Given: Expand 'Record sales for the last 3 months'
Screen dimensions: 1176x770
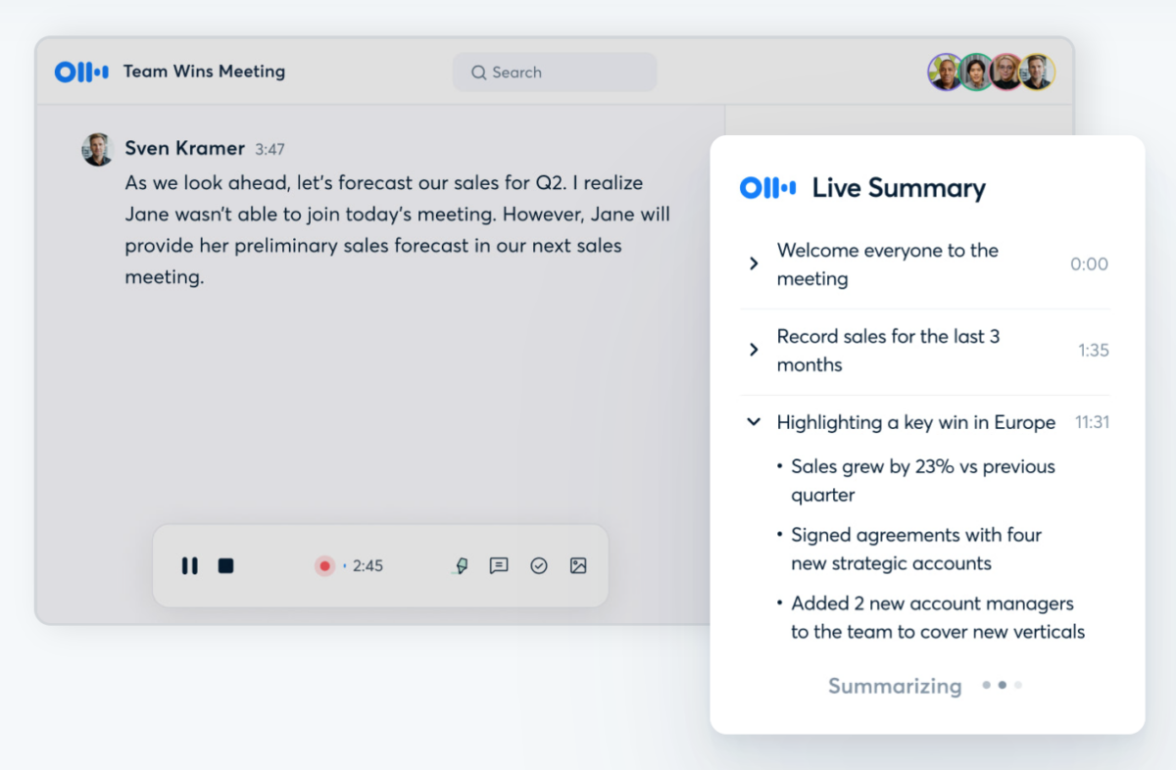Looking at the screenshot, I should point(753,349).
